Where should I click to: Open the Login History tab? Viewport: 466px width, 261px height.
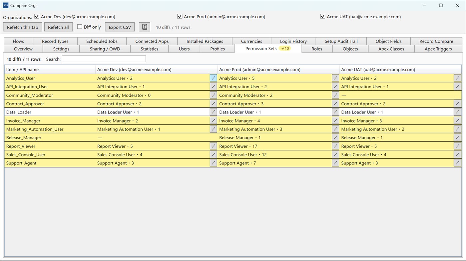click(x=293, y=41)
